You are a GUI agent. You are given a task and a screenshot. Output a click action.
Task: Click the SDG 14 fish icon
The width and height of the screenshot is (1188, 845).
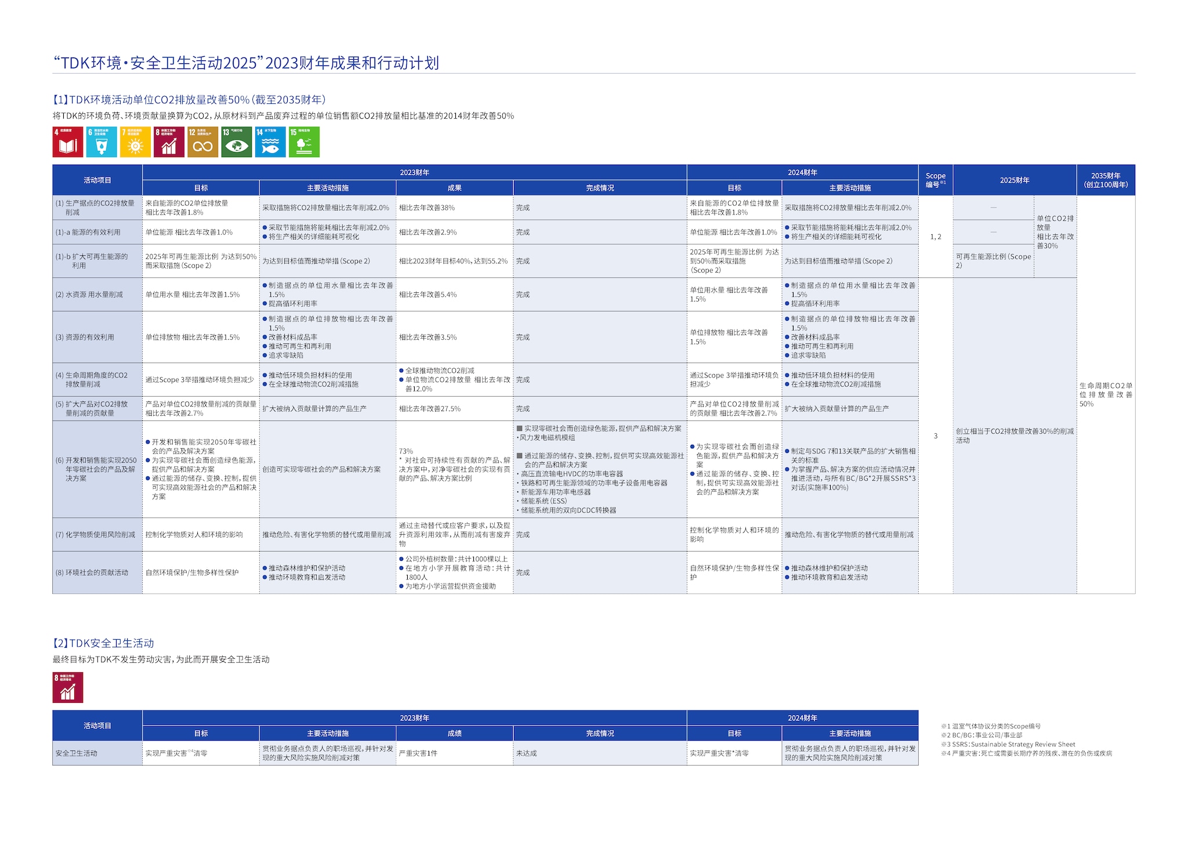pos(270,142)
